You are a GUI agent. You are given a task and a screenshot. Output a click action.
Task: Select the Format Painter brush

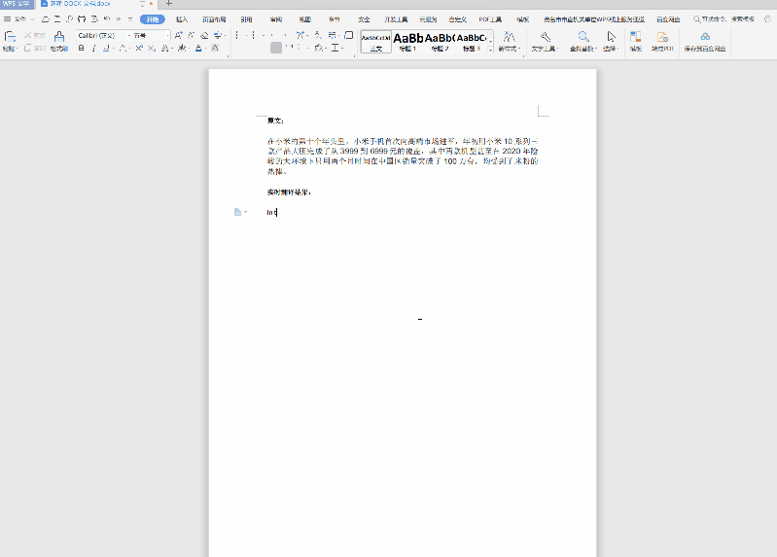coord(59,37)
